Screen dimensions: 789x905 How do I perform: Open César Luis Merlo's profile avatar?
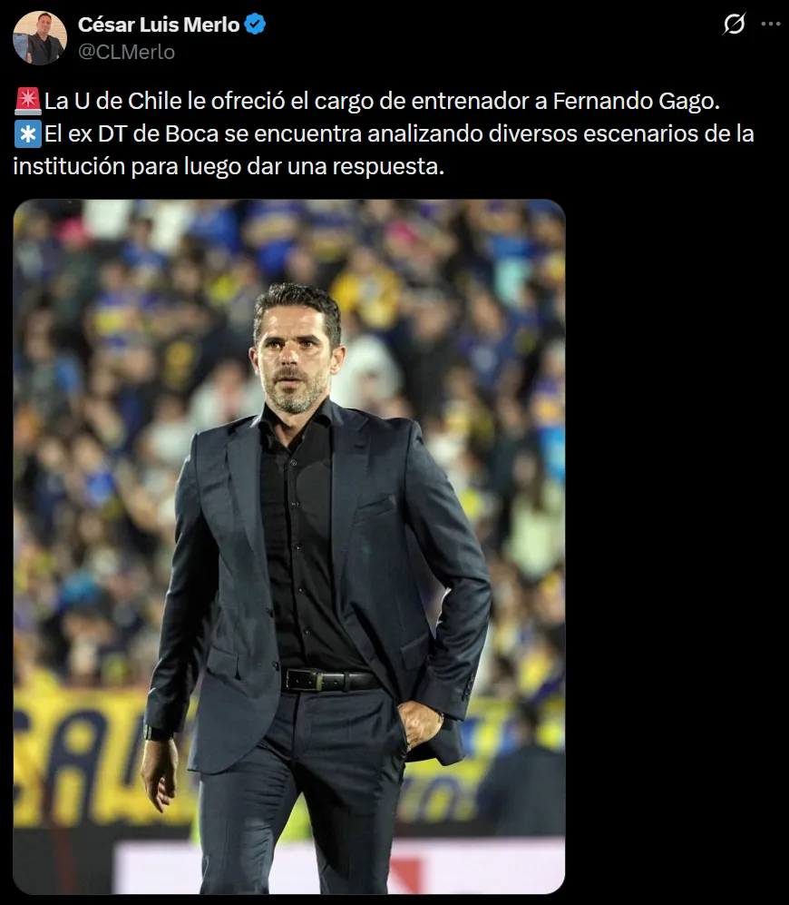coord(40,38)
